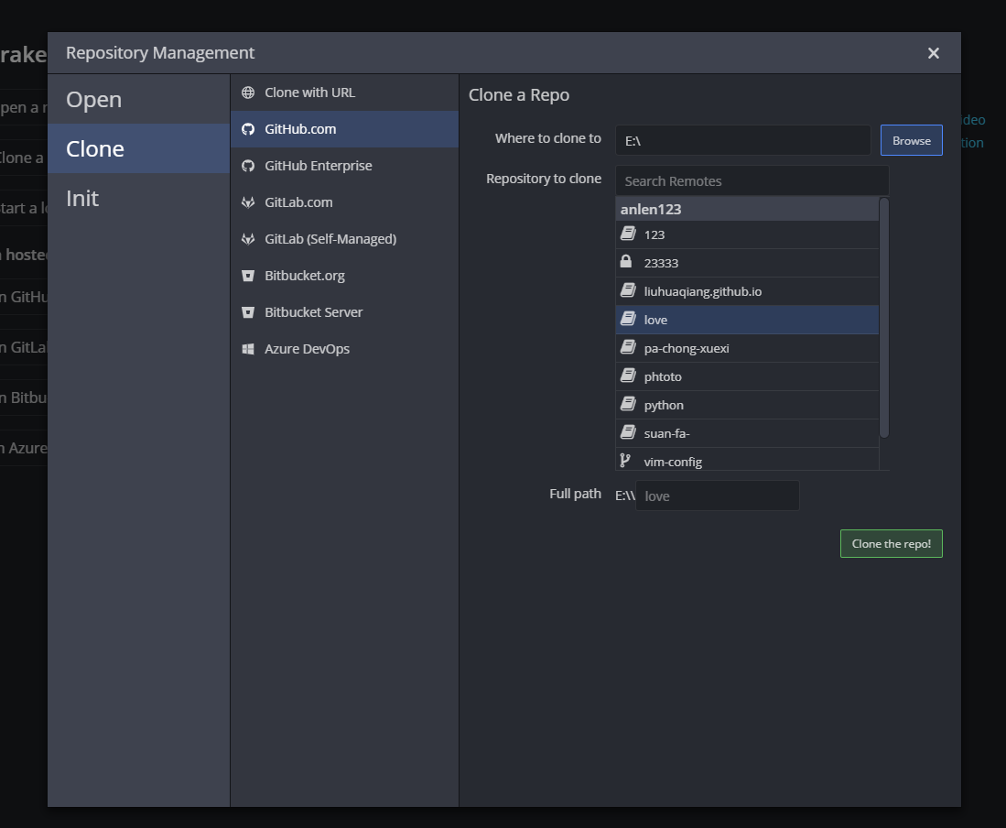Close the Repository Management dialog

pos(933,53)
